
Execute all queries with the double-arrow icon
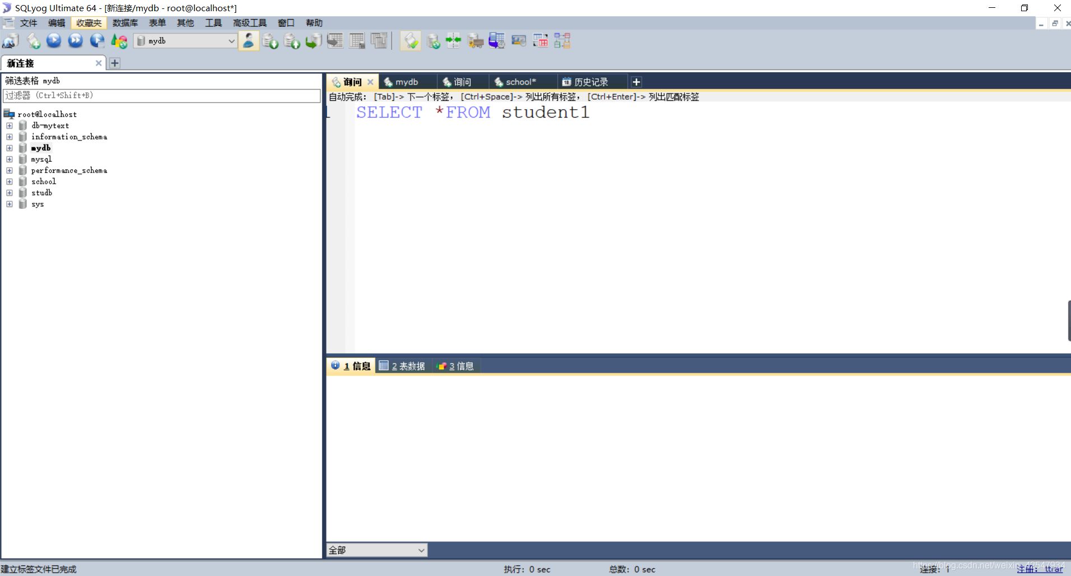coord(75,41)
